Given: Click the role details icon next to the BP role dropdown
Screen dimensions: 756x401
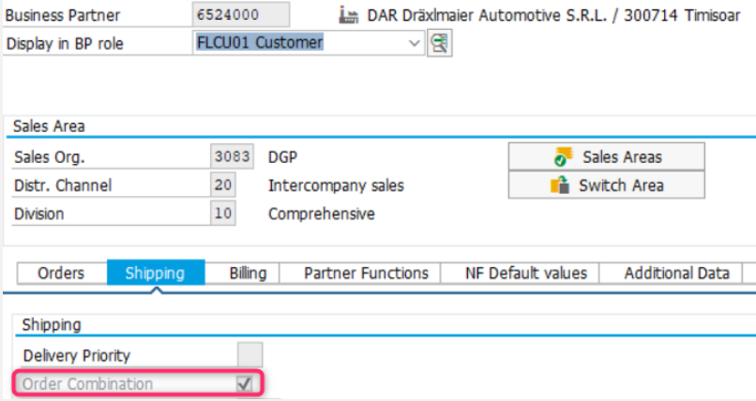Looking at the screenshot, I should pyautogui.click(x=438, y=43).
